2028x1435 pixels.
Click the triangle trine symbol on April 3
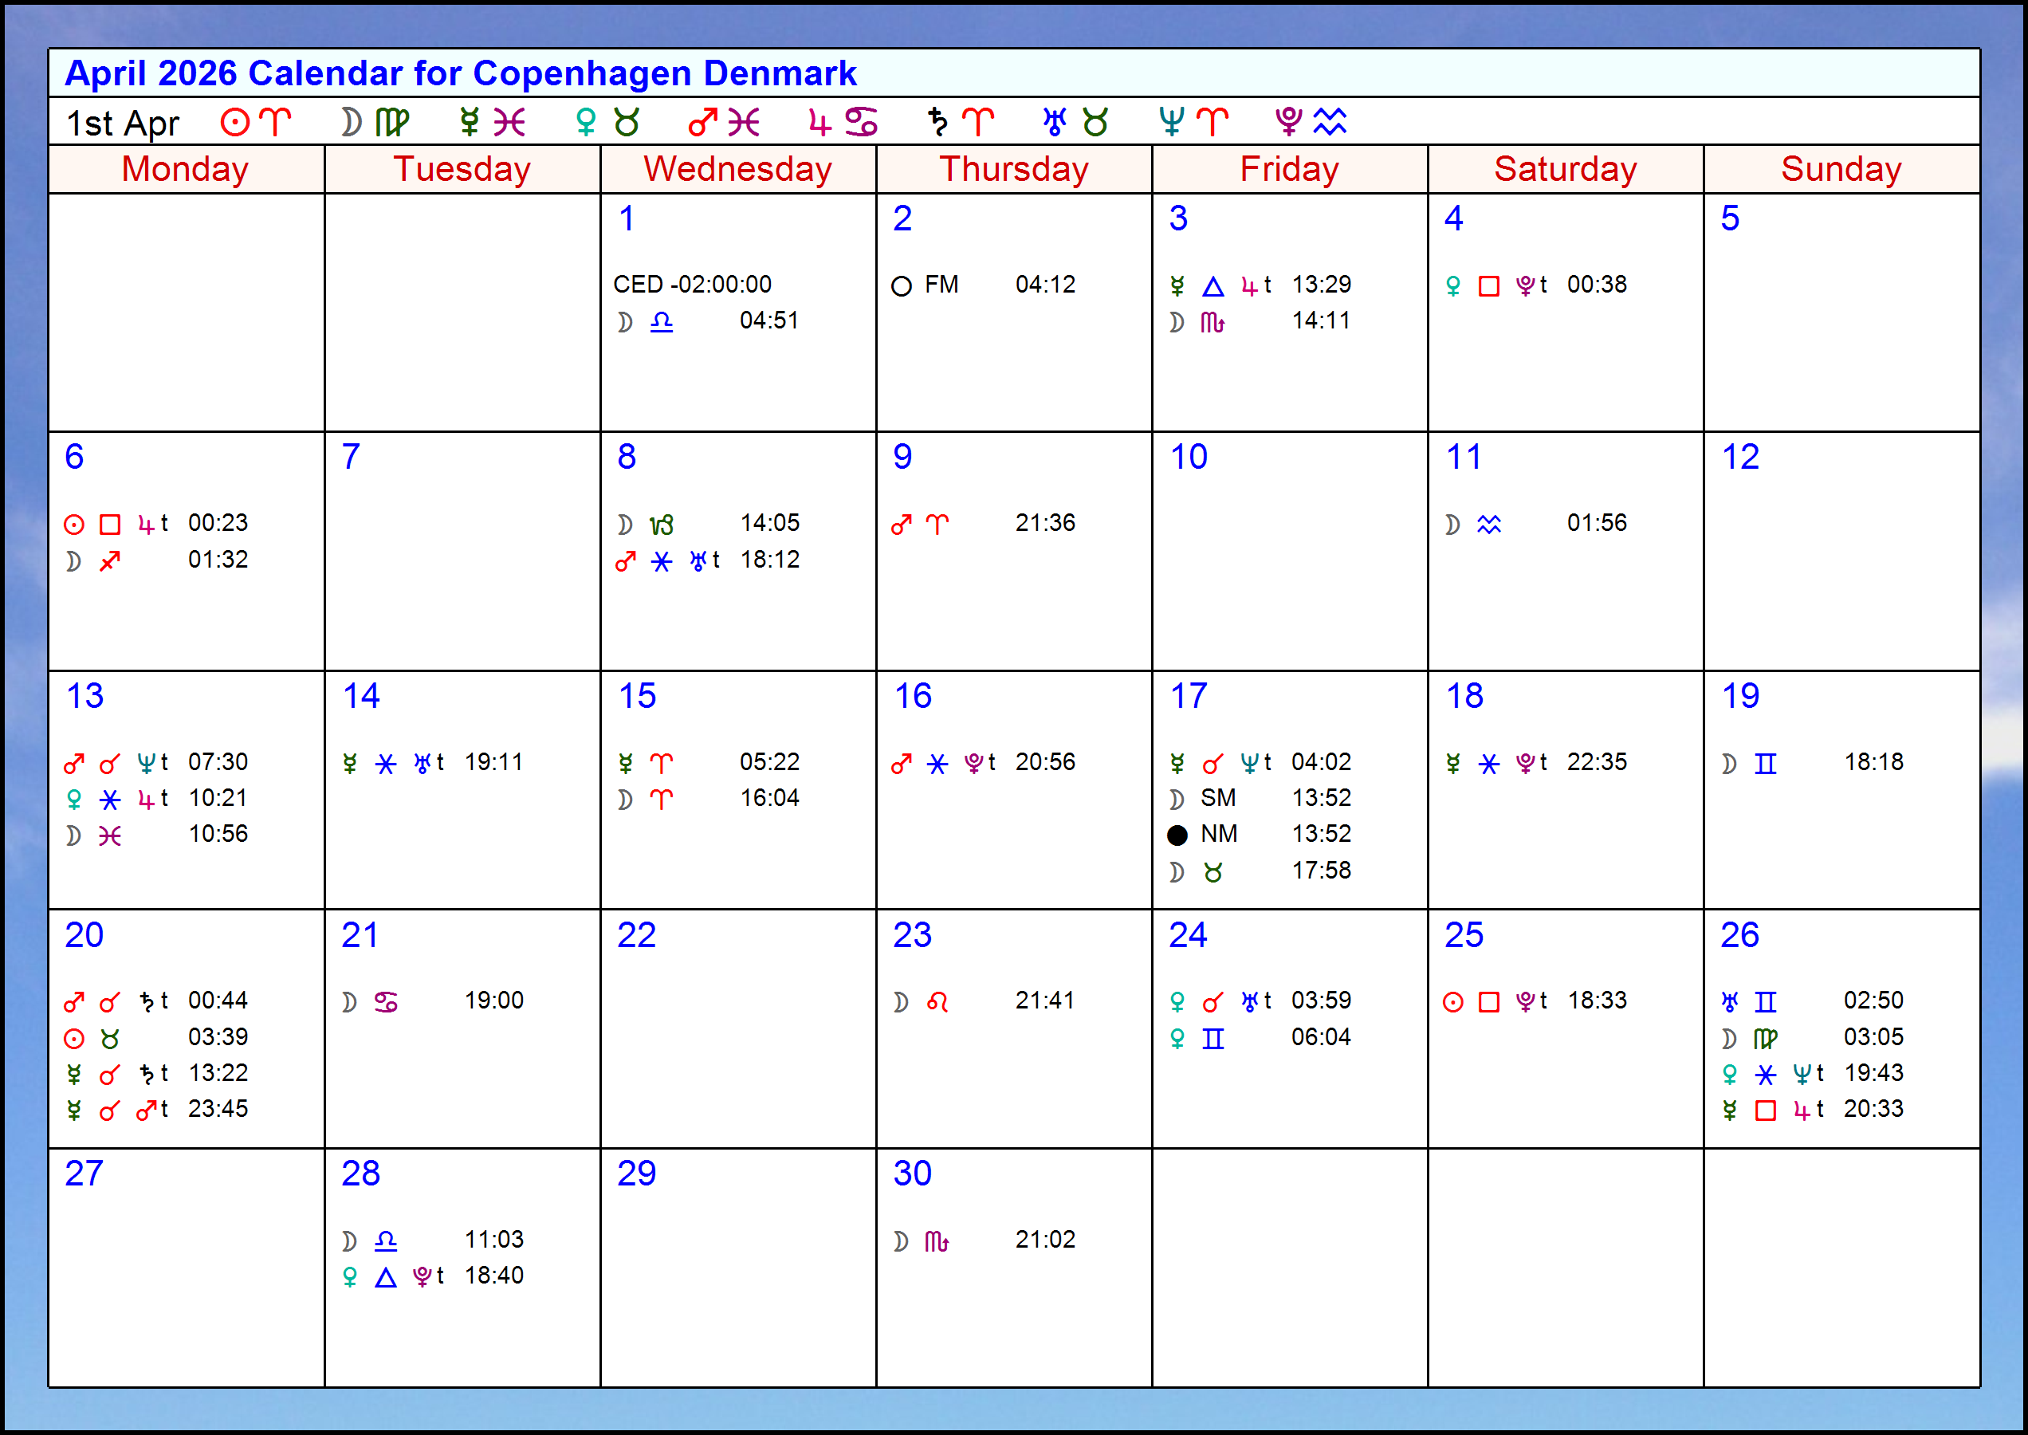pos(1213,286)
